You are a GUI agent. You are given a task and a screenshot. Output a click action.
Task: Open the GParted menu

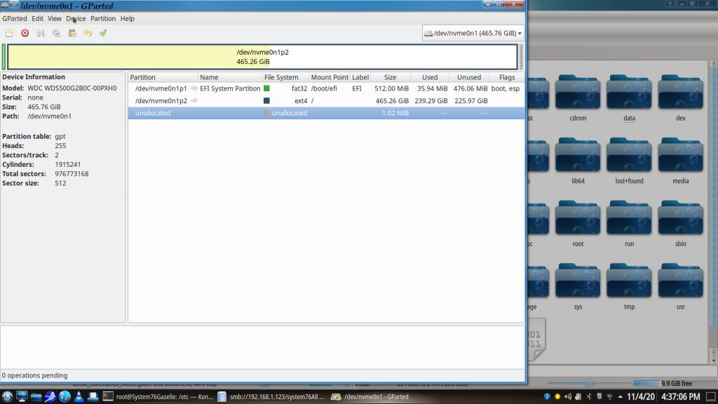pyautogui.click(x=14, y=18)
